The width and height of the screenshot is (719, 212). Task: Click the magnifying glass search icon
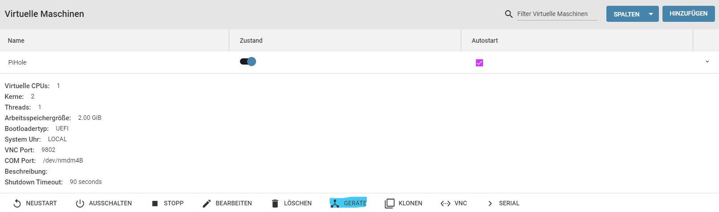point(509,14)
